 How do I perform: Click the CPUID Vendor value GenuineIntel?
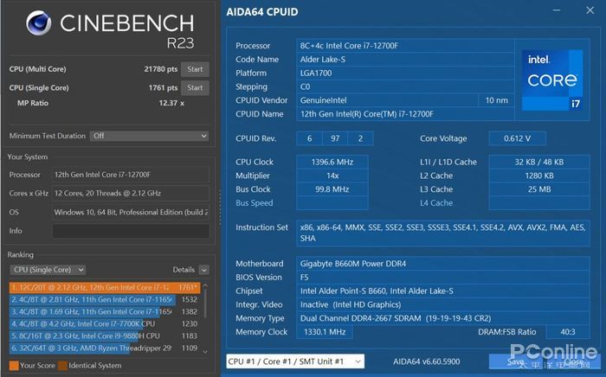(x=387, y=100)
